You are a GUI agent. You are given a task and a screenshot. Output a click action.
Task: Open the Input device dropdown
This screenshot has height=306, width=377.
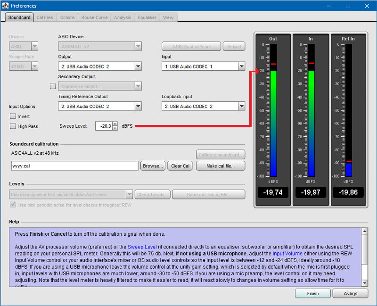point(242,66)
